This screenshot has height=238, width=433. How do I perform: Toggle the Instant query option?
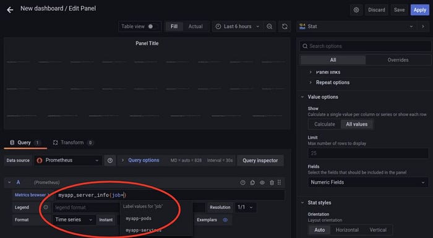106,220
